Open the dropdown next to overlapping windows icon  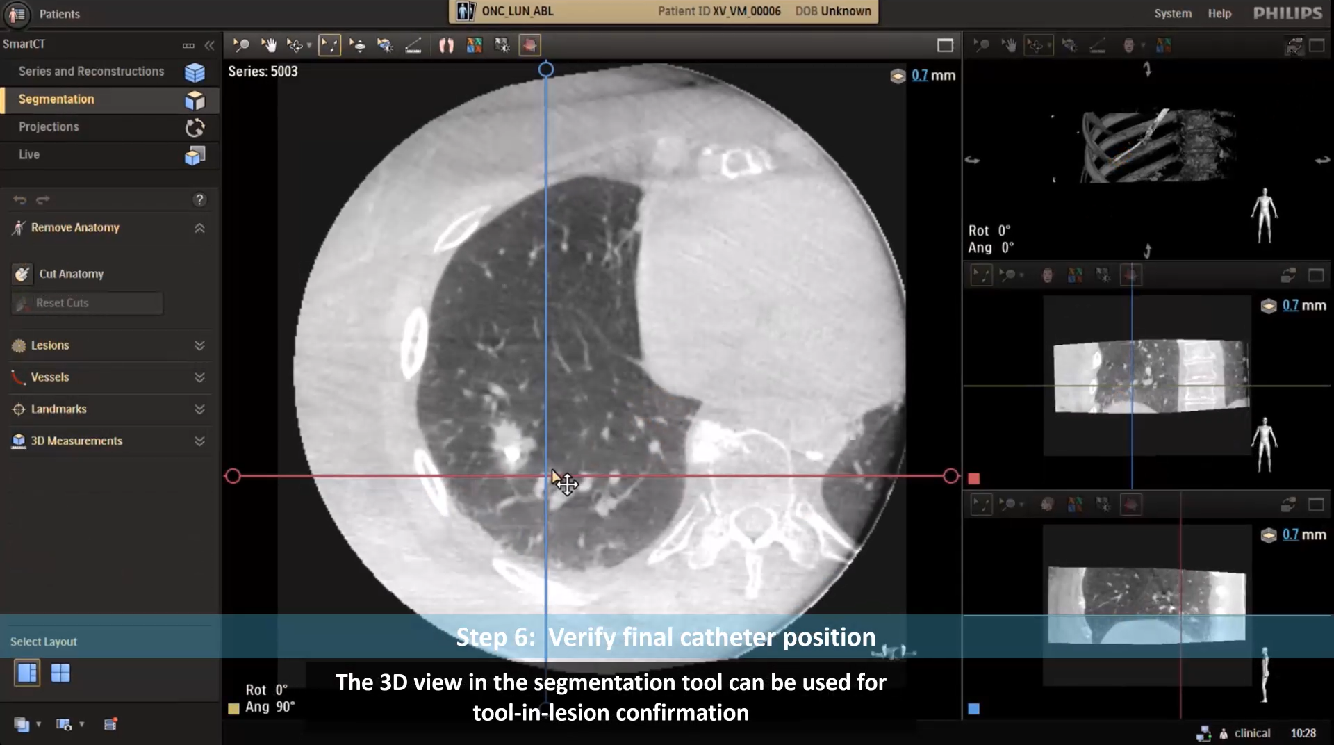[39, 724]
